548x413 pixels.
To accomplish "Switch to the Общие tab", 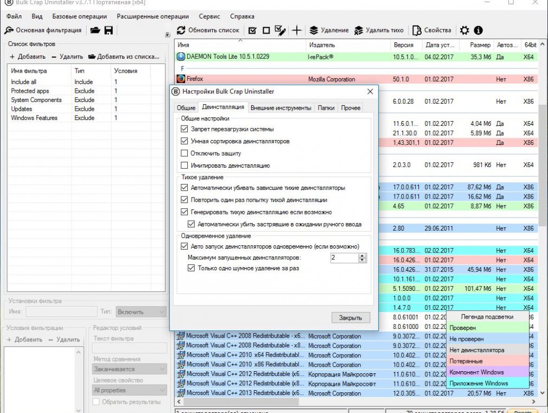I will pos(186,107).
